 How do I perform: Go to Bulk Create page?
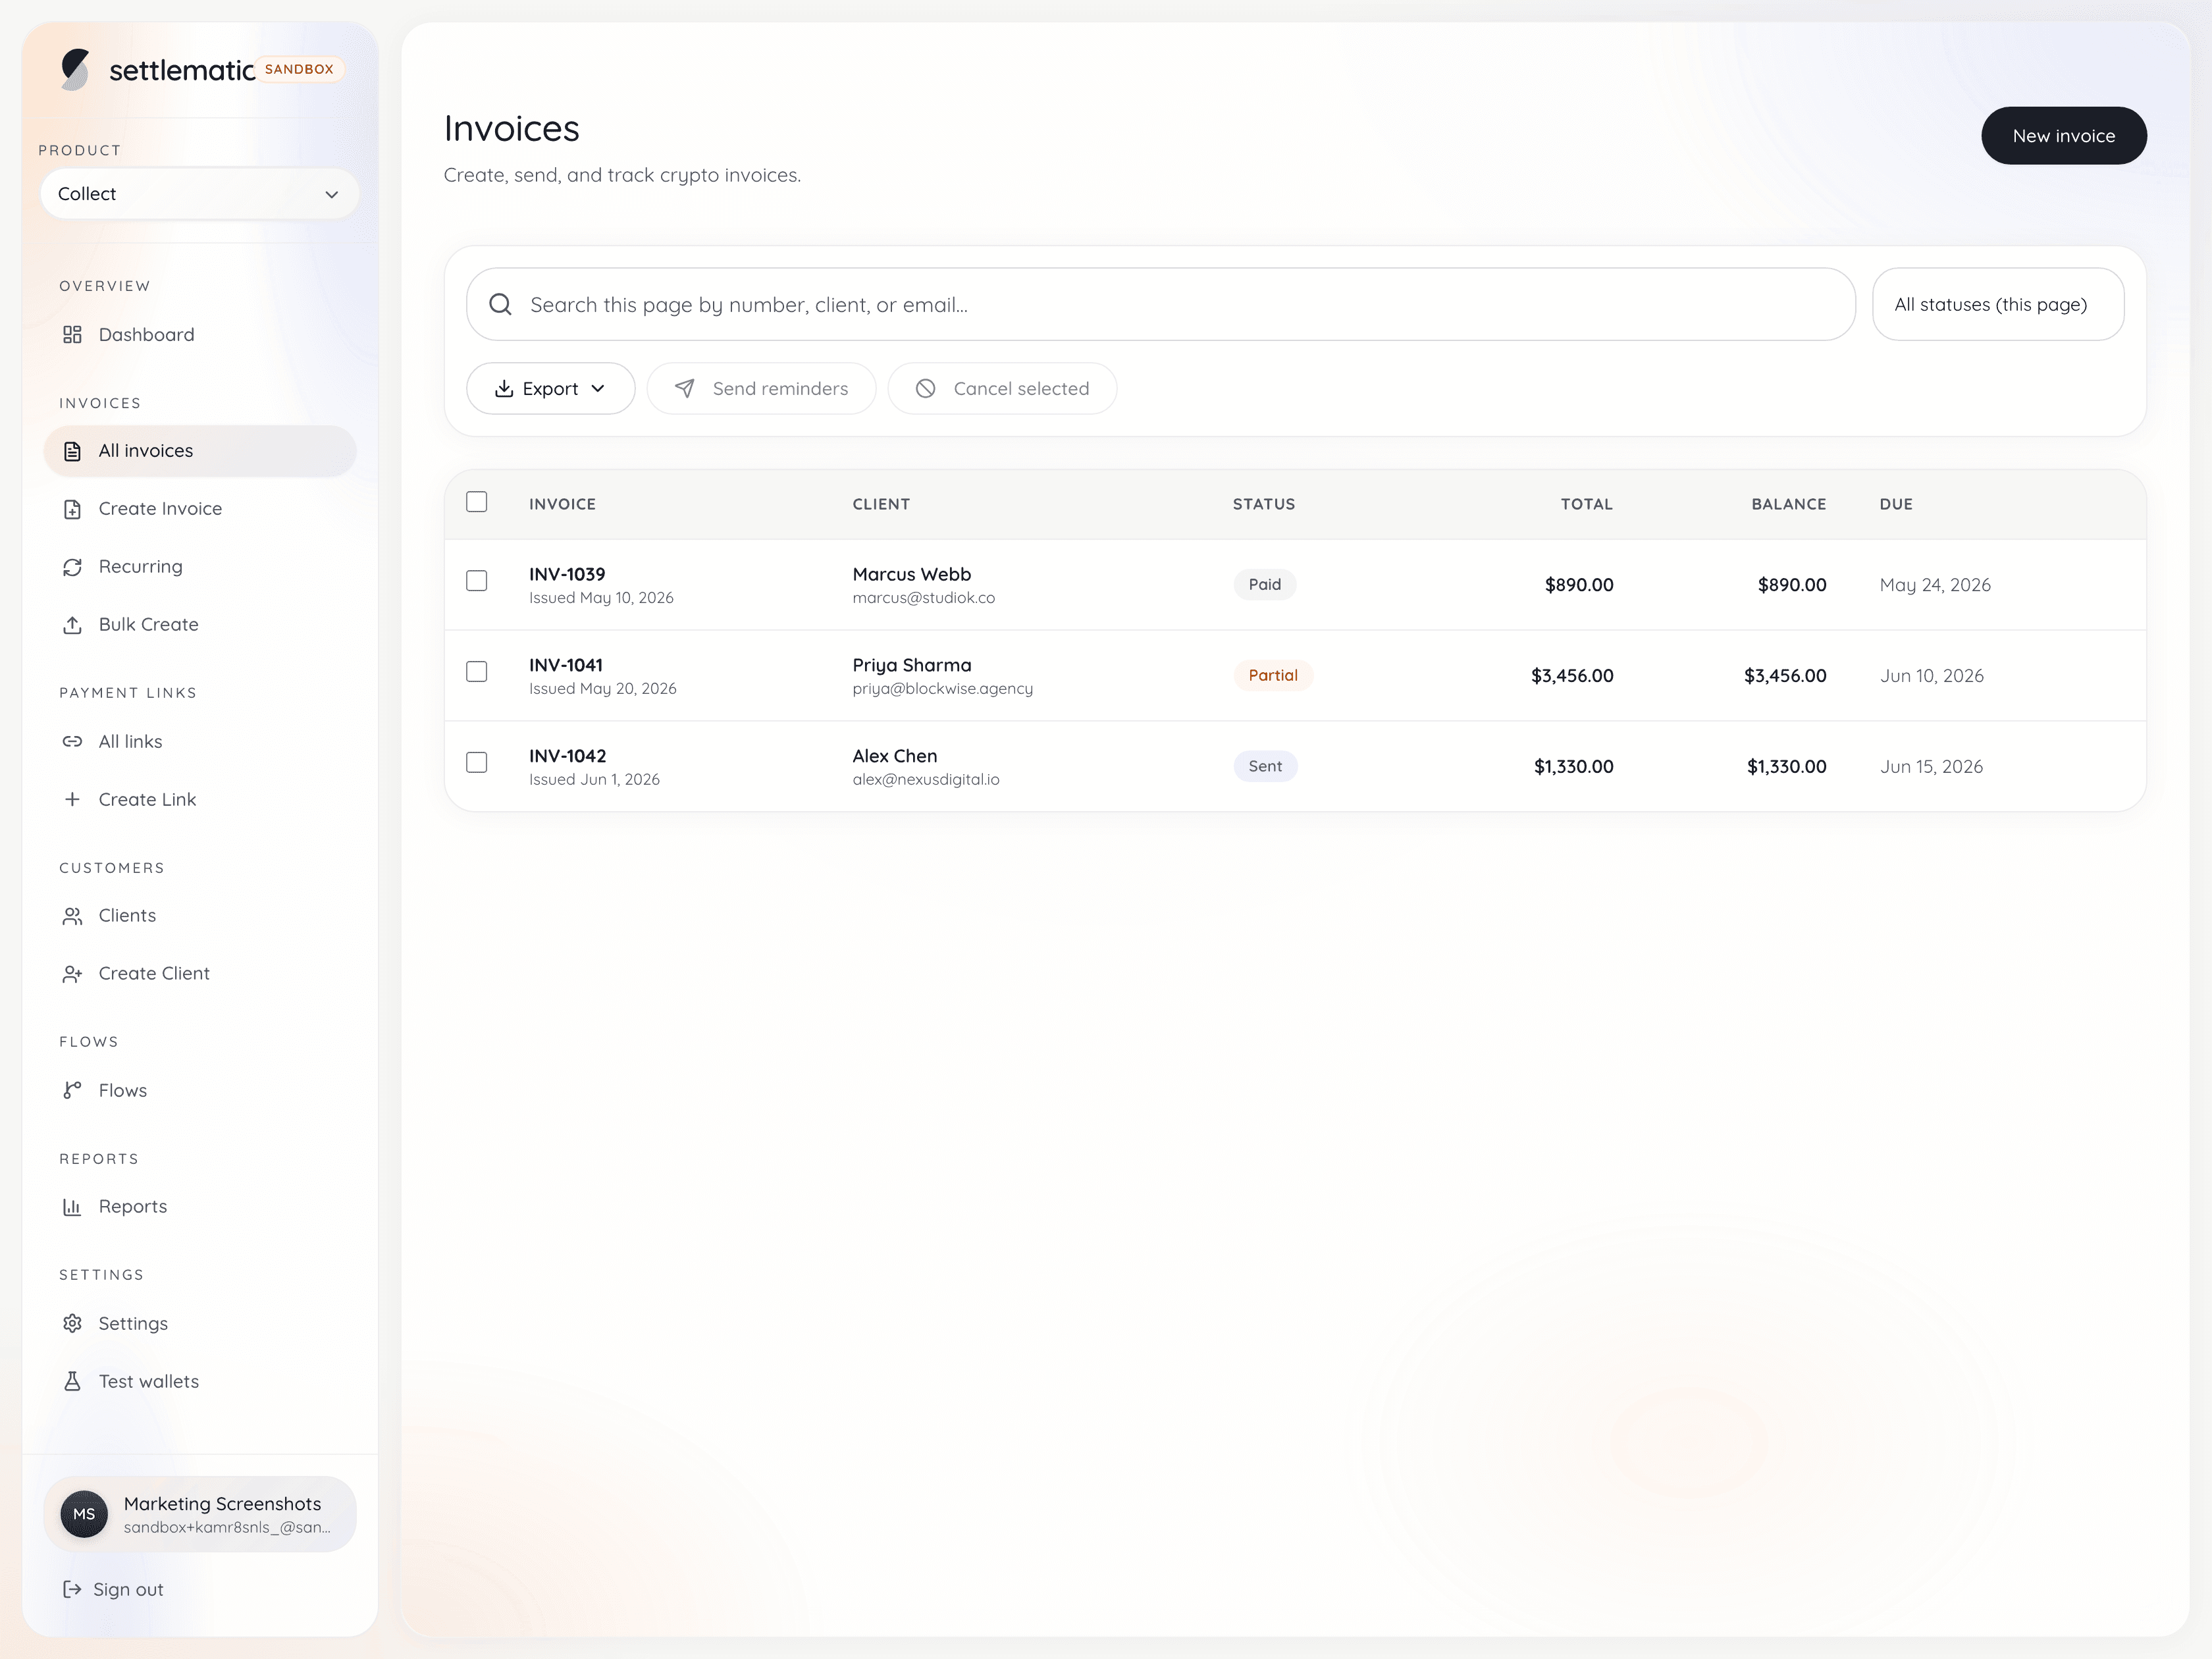tap(199, 625)
